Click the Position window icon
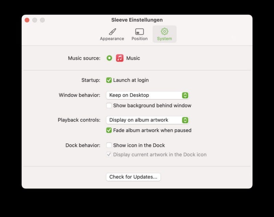274x217 pixels. point(139,32)
